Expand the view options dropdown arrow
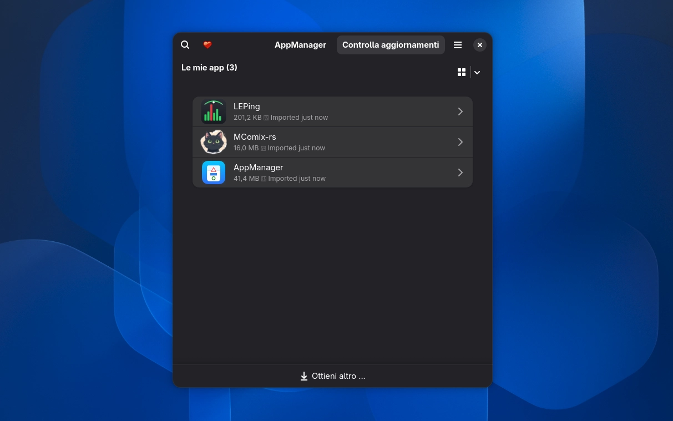 [x=477, y=72]
